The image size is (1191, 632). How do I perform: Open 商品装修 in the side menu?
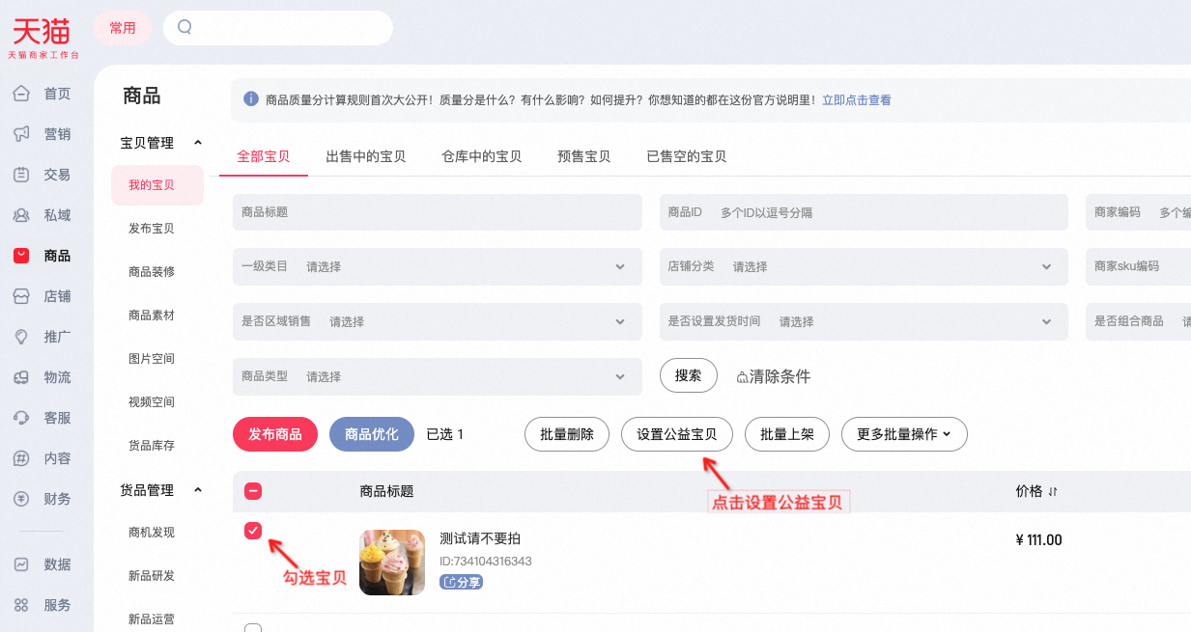click(152, 272)
